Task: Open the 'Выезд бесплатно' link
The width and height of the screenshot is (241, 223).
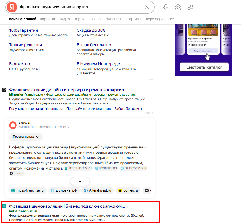Action: [94, 45]
